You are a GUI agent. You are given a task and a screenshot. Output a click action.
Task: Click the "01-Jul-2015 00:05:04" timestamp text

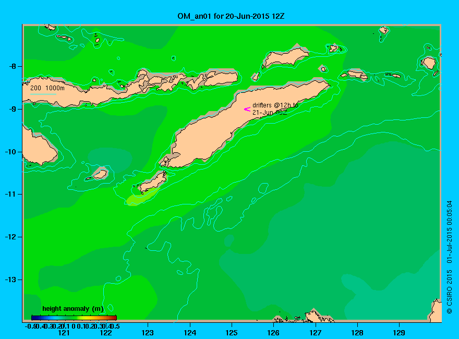pos(449,232)
